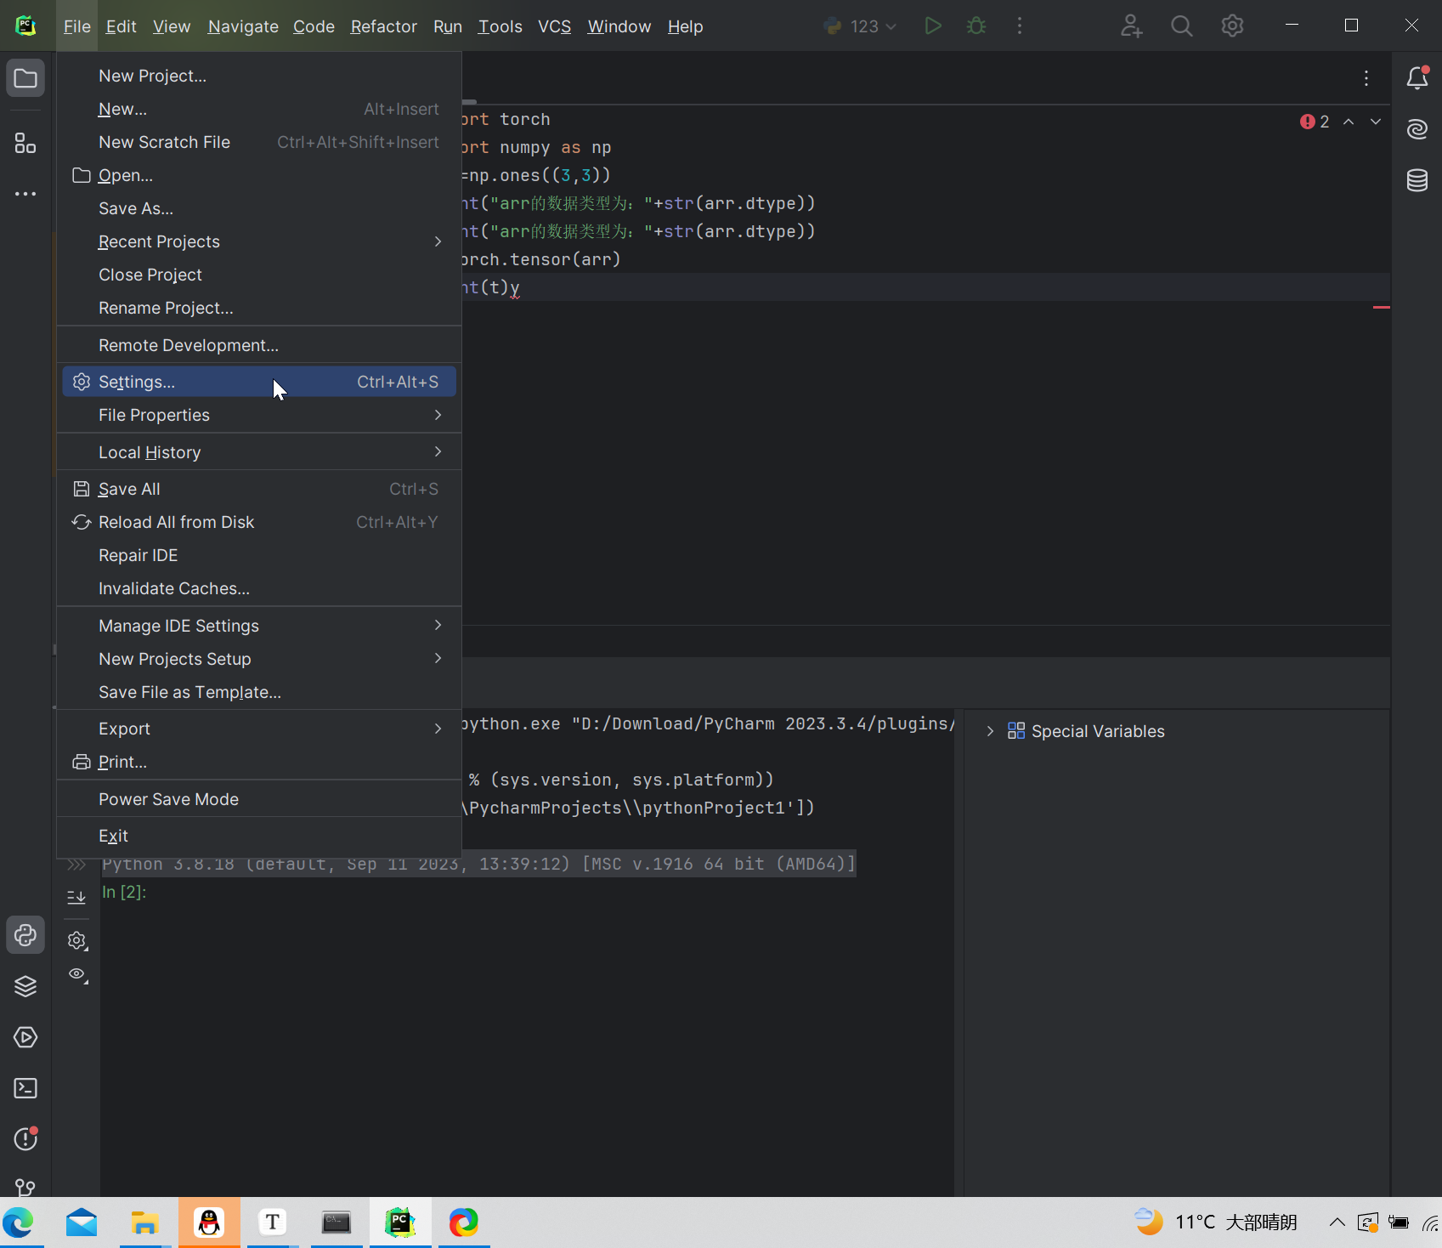Click Special Variables label in variables pane

click(1098, 731)
